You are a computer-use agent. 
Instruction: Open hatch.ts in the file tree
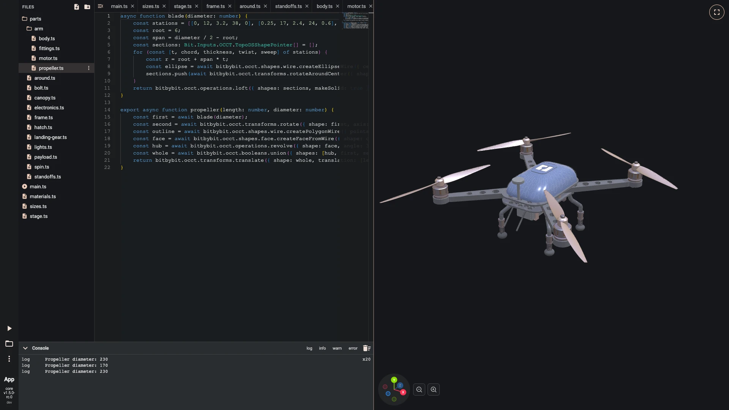click(56, 127)
